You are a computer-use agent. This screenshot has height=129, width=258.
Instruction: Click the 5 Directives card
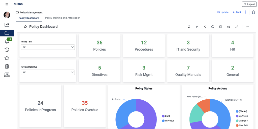(x=100, y=71)
